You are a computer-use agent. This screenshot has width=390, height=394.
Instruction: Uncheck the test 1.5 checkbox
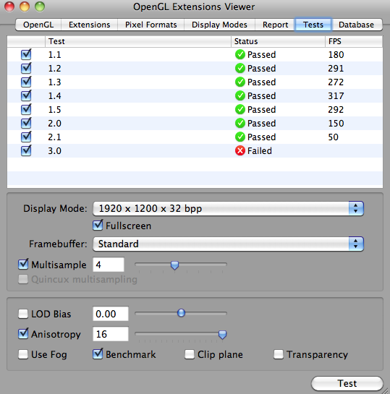26,110
